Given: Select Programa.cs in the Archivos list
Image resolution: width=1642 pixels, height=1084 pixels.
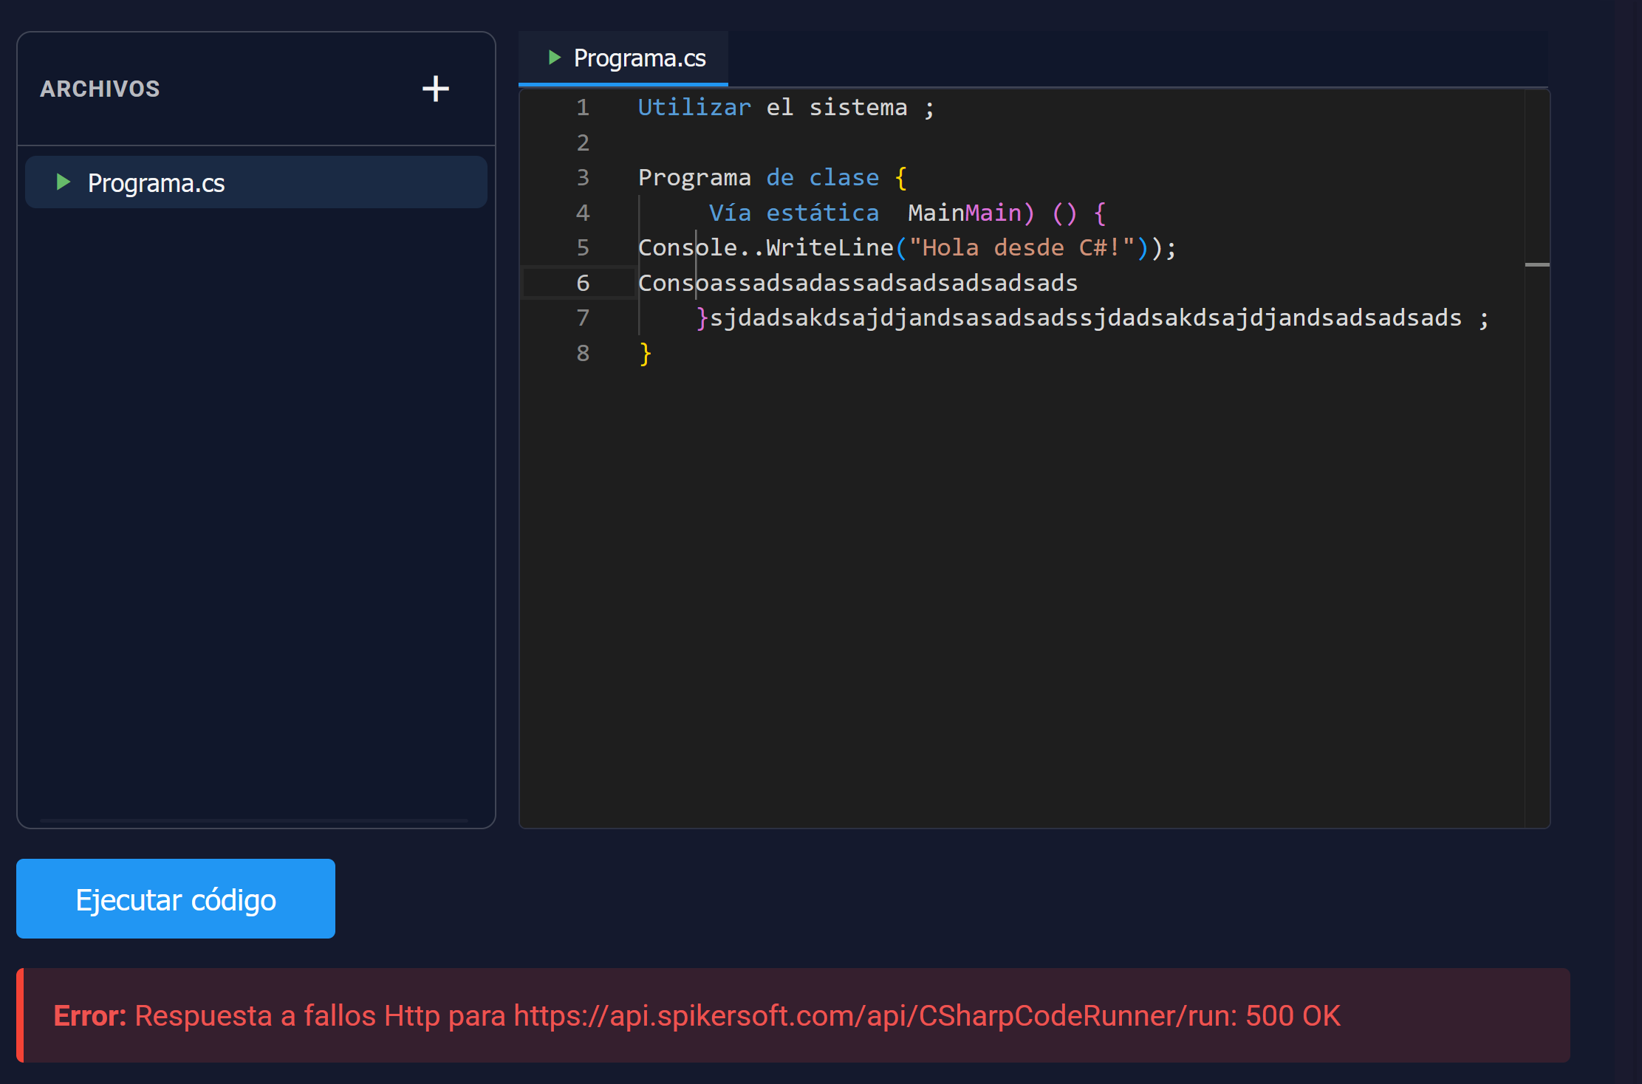Looking at the screenshot, I should click(x=256, y=182).
